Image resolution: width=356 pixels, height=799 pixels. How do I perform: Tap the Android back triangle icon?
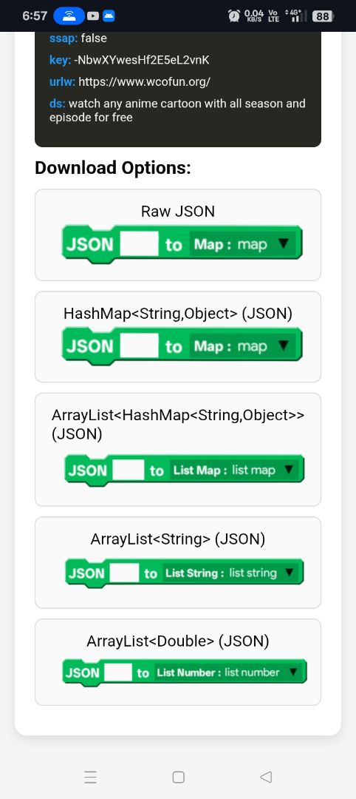(x=265, y=777)
